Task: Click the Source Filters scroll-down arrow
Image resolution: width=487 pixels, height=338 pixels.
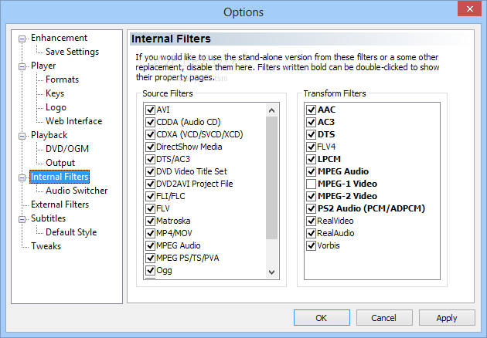Action: (x=272, y=272)
